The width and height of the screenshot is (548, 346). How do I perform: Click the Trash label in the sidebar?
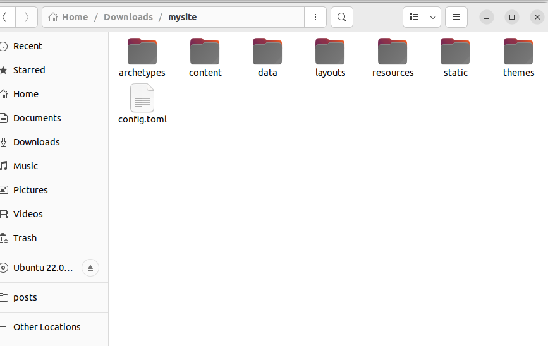click(x=25, y=238)
